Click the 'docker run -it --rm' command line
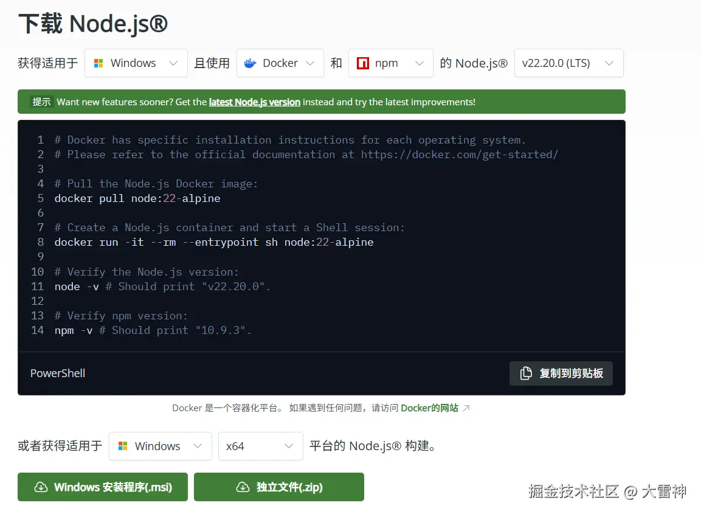The height and width of the screenshot is (514, 701). click(x=213, y=242)
